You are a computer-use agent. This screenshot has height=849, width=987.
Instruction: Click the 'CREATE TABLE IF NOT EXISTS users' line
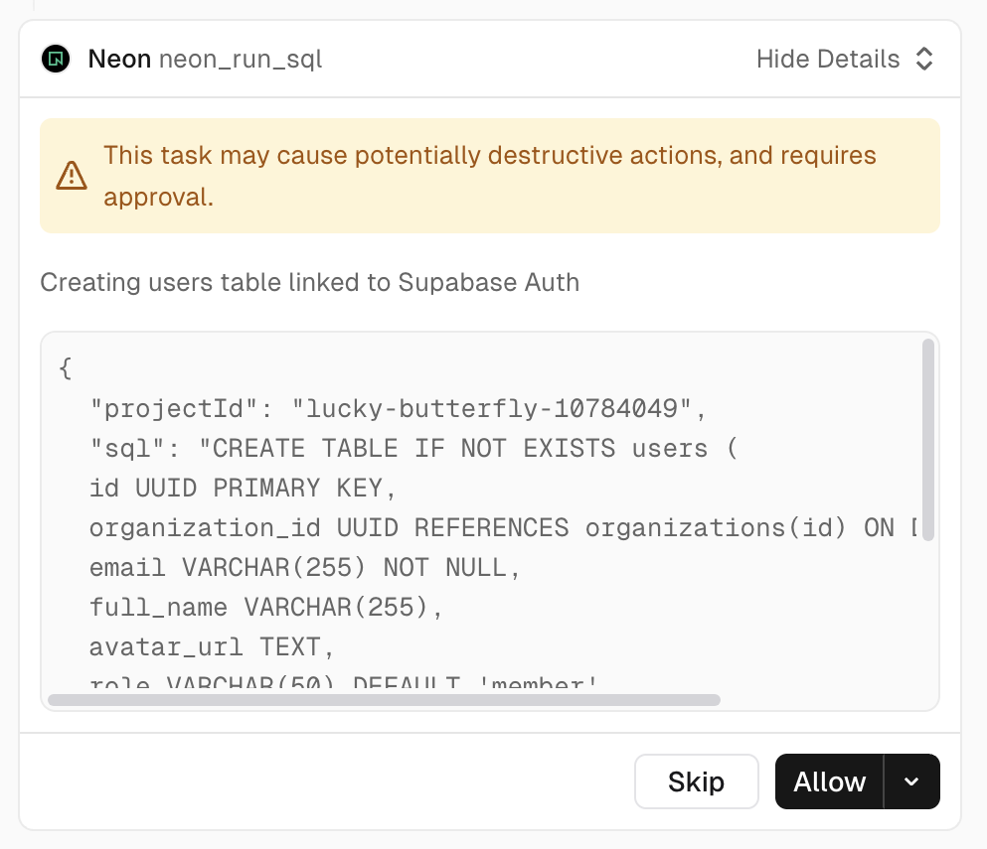coord(413,449)
